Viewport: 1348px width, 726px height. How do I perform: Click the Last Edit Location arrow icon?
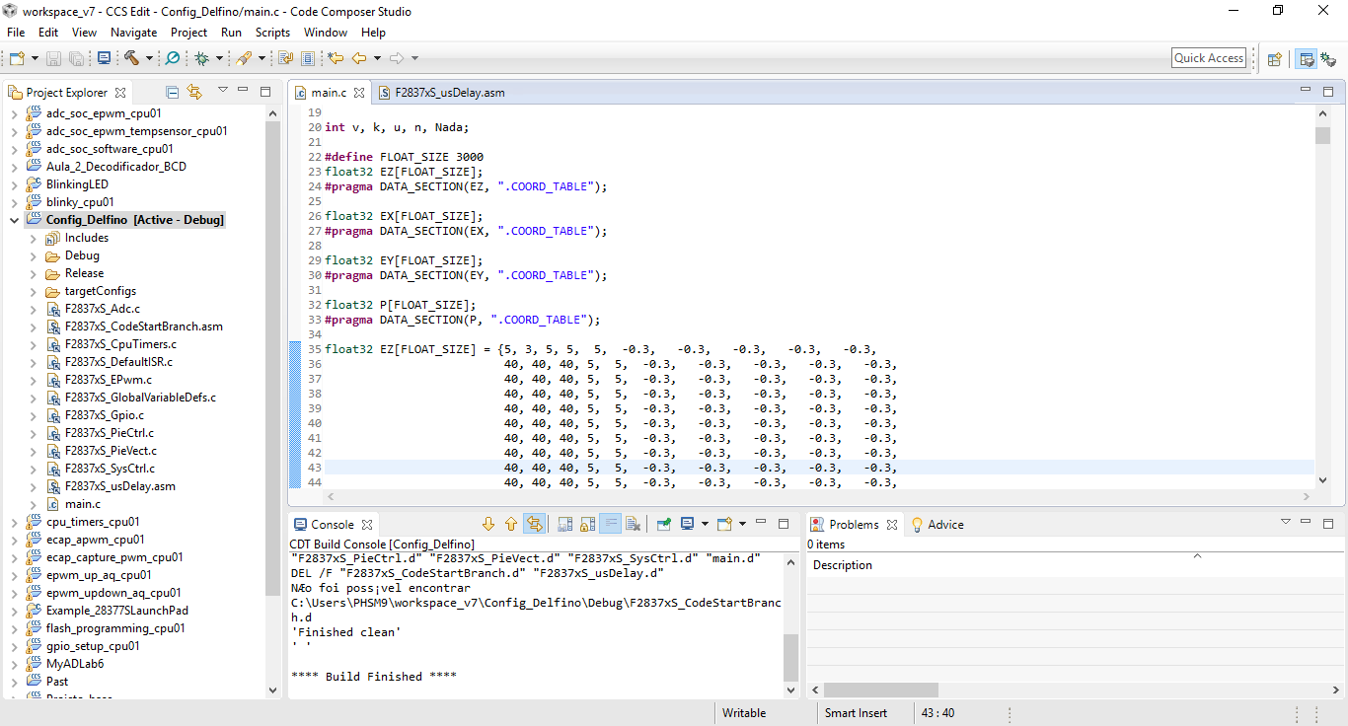(336, 58)
